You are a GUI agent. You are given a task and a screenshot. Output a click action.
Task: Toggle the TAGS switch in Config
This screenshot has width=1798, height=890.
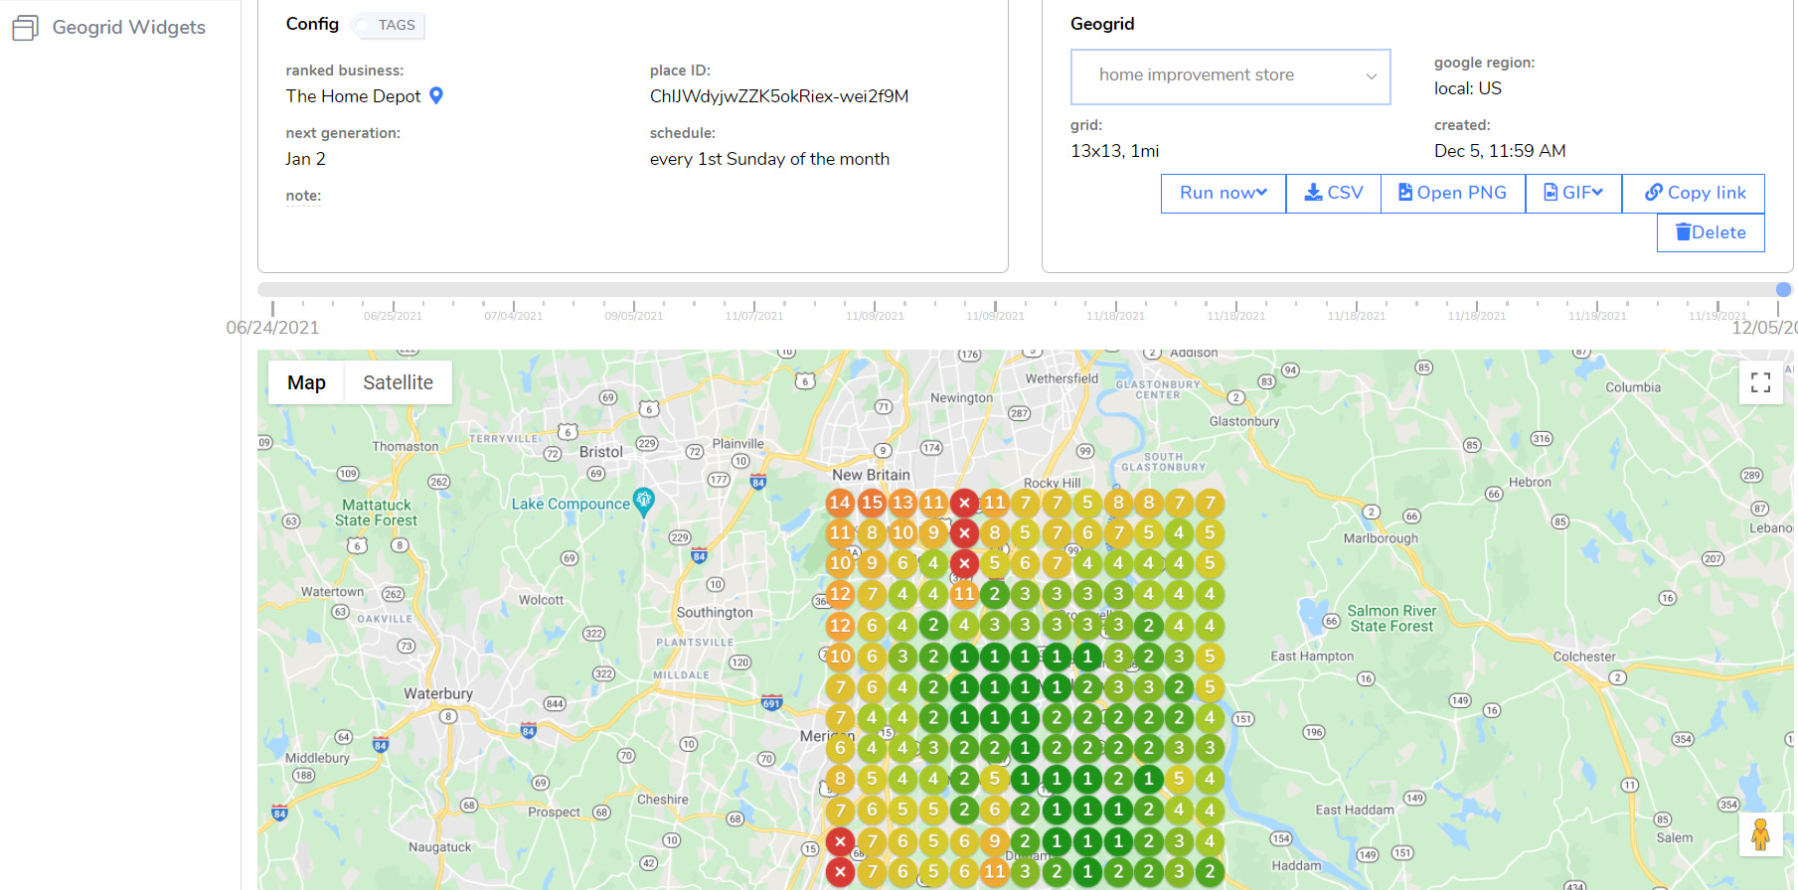pos(388,25)
